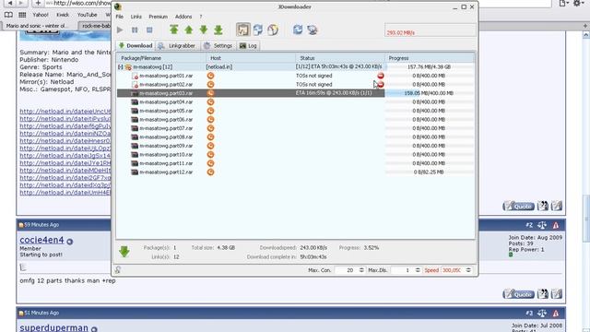Move selected item to top of list
This screenshot has height=332, width=590.
[x=174, y=30]
